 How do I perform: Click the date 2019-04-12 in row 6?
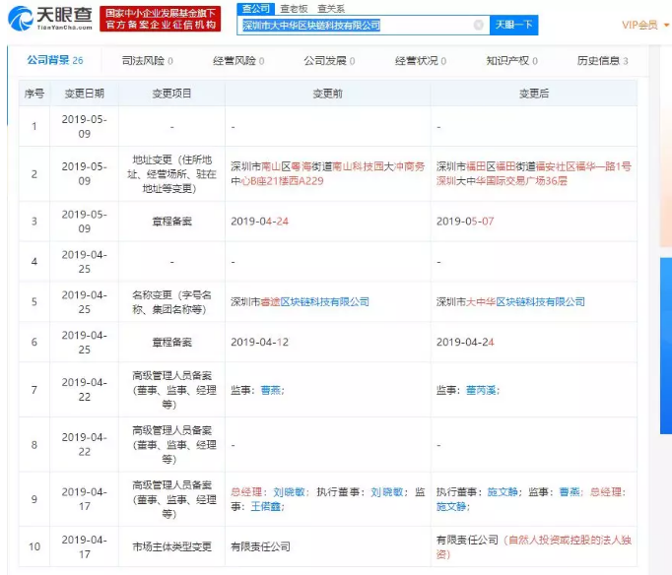260,342
